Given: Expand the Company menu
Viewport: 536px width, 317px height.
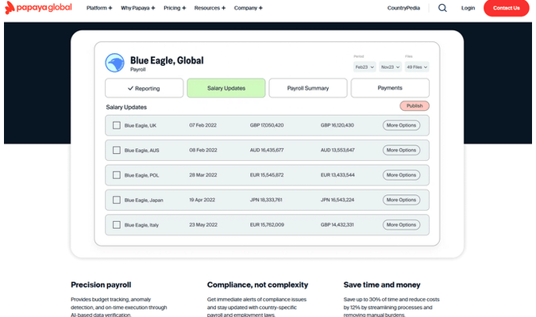Looking at the screenshot, I should (x=249, y=8).
